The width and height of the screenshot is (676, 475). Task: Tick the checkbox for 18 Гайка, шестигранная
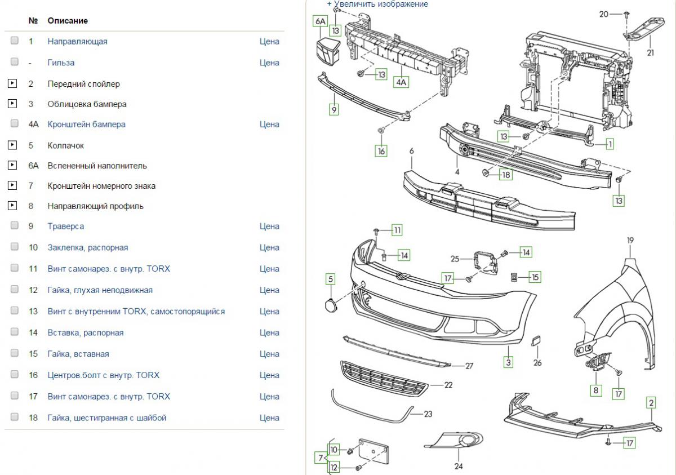tap(15, 417)
